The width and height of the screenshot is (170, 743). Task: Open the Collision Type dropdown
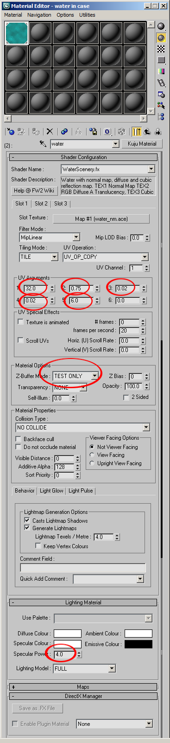(83, 427)
